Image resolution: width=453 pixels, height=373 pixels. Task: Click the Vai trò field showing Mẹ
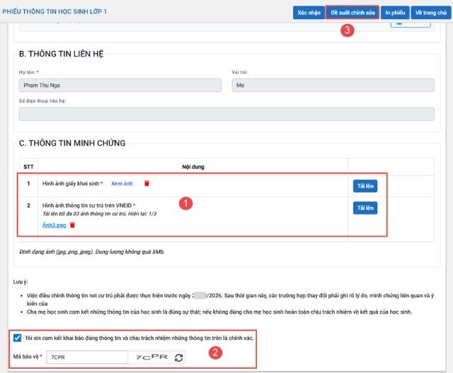pos(333,85)
